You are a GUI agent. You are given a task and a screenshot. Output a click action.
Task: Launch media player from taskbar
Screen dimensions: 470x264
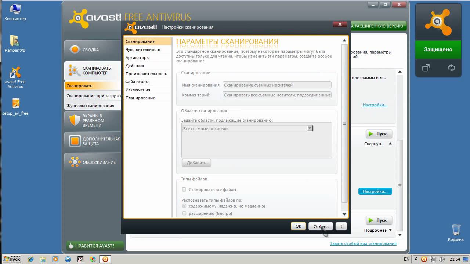click(x=55, y=259)
